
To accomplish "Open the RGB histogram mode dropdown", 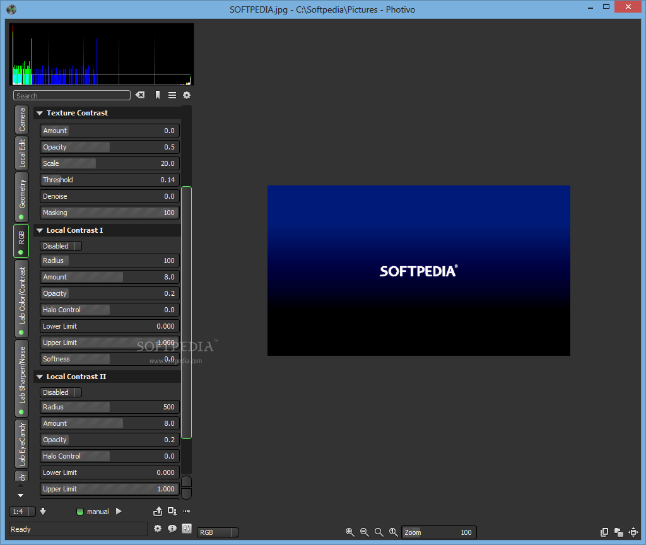I will [218, 532].
